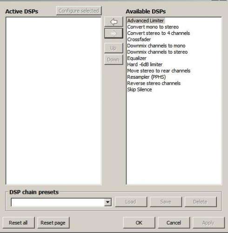
Task: Click the right arrow remove-DSP button
Action: pyautogui.click(x=114, y=33)
